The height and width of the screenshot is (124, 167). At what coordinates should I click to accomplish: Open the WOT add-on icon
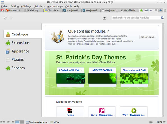(134, 111)
